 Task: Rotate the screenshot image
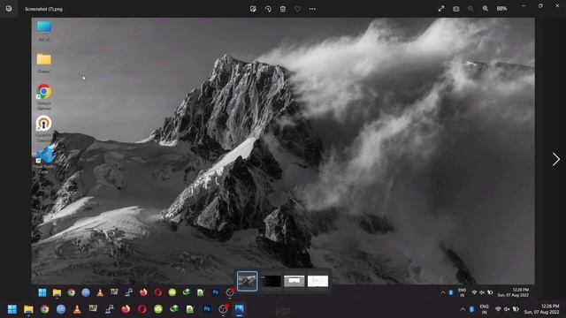[x=268, y=9]
